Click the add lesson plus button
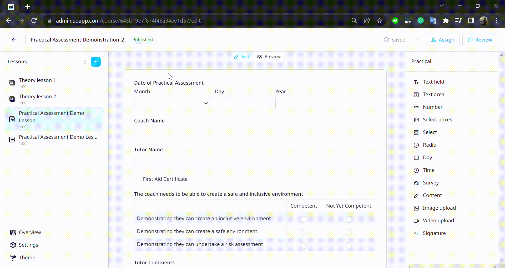This screenshot has height=268, width=505. click(x=95, y=62)
